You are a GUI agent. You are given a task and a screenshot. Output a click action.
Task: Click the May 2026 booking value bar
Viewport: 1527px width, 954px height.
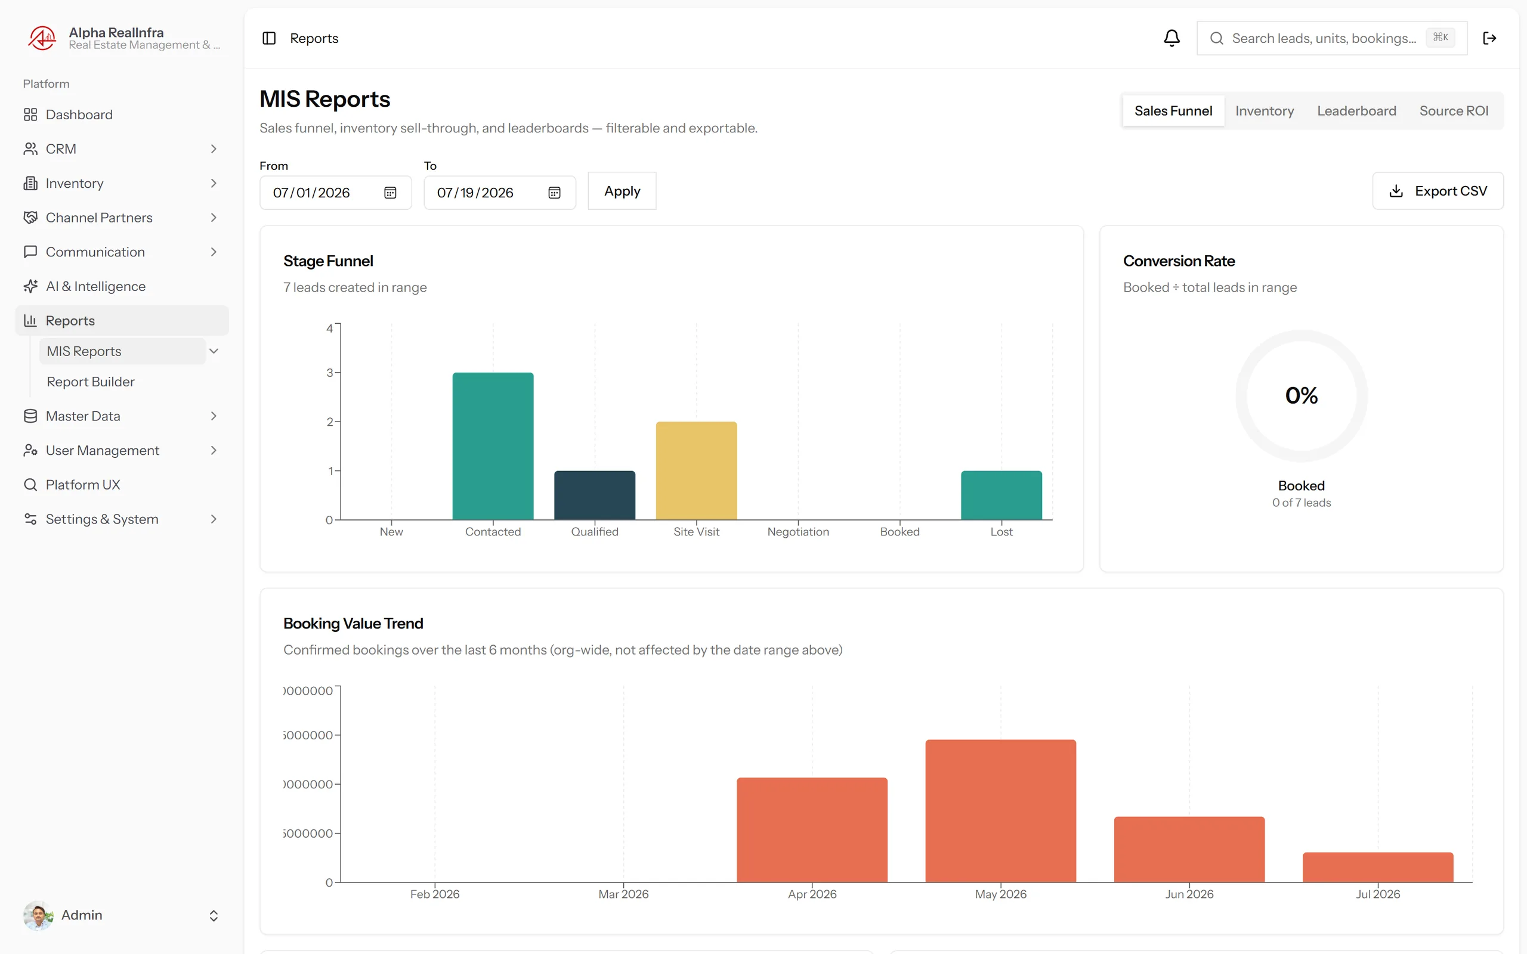(x=1001, y=811)
